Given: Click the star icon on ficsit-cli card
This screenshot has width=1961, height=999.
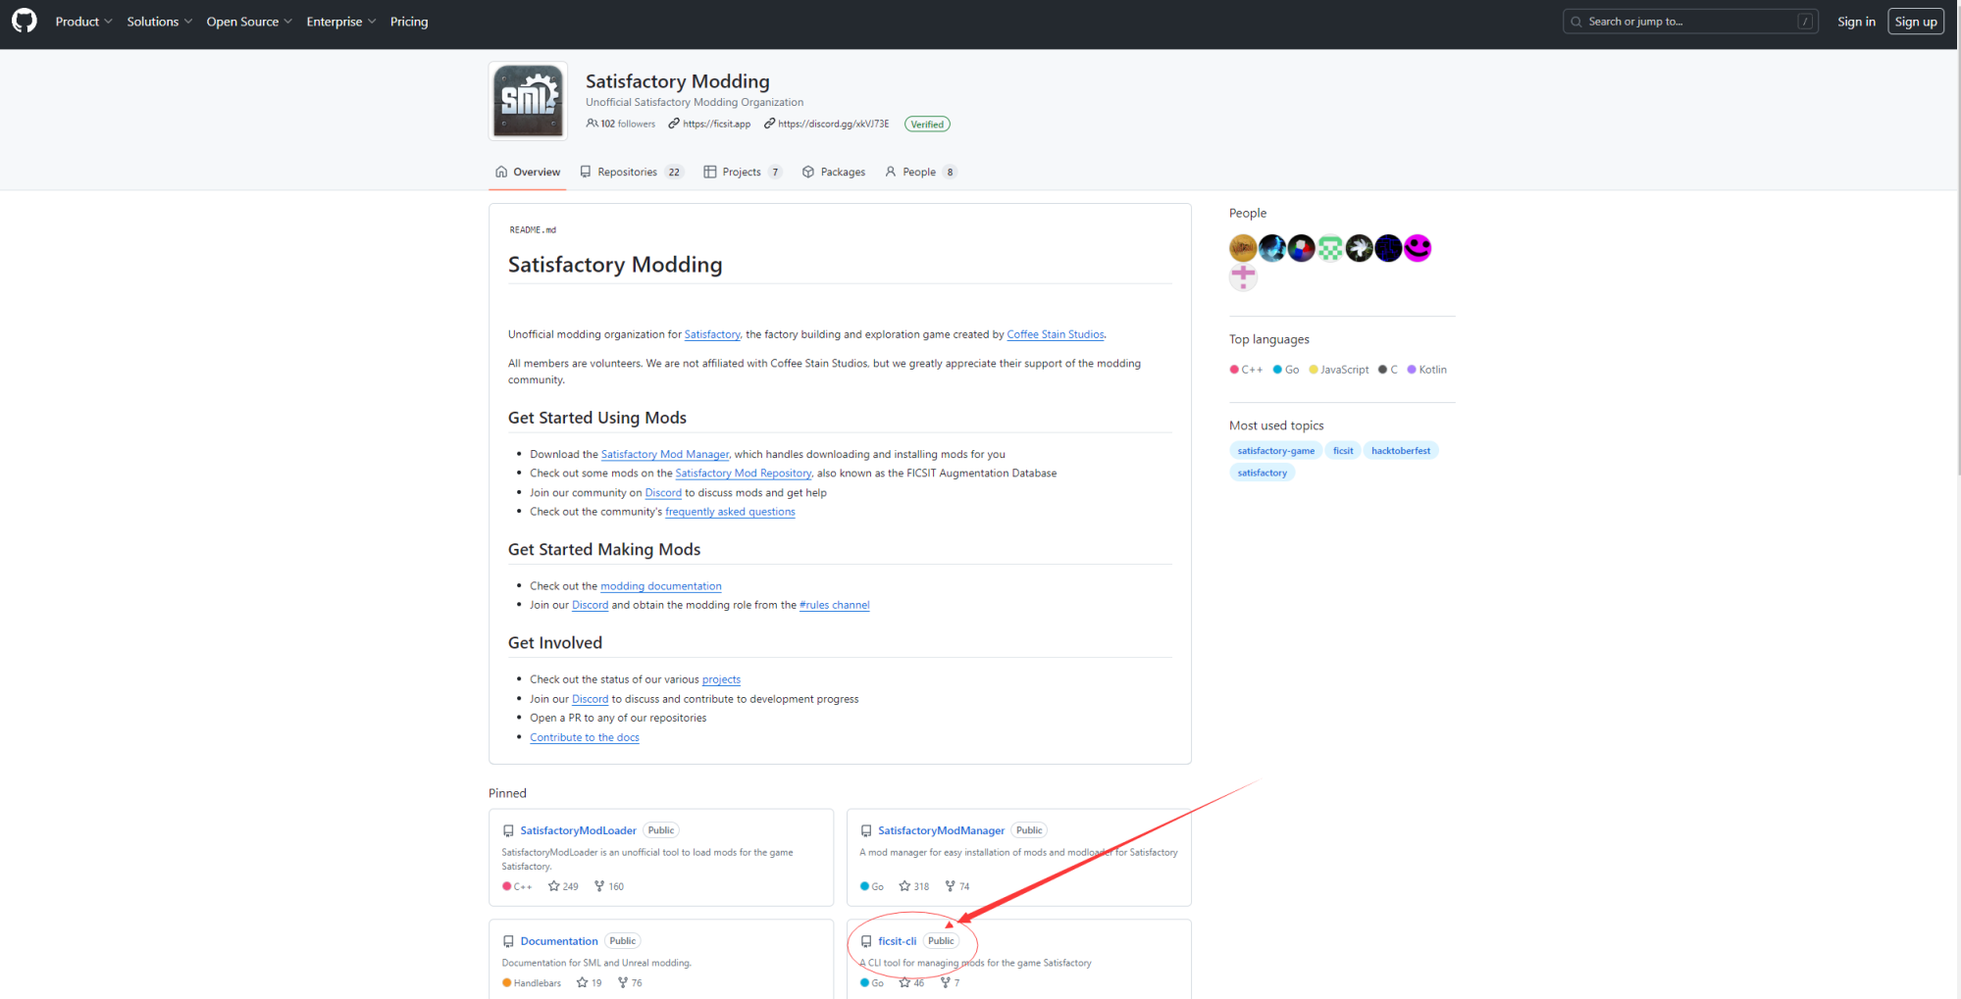Looking at the screenshot, I should click(904, 982).
